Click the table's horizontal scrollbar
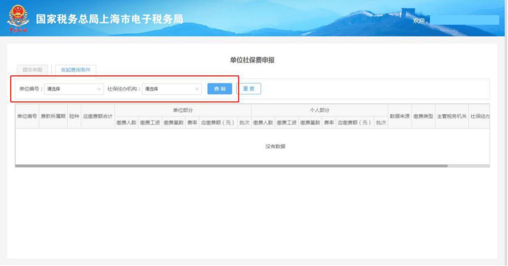 pyautogui.click(x=231, y=166)
